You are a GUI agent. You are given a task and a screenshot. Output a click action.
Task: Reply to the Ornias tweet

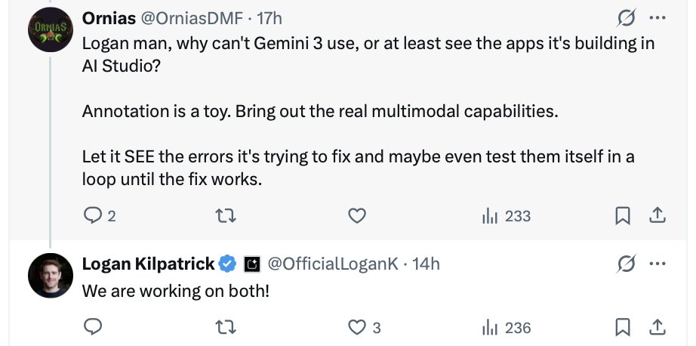(93, 216)
